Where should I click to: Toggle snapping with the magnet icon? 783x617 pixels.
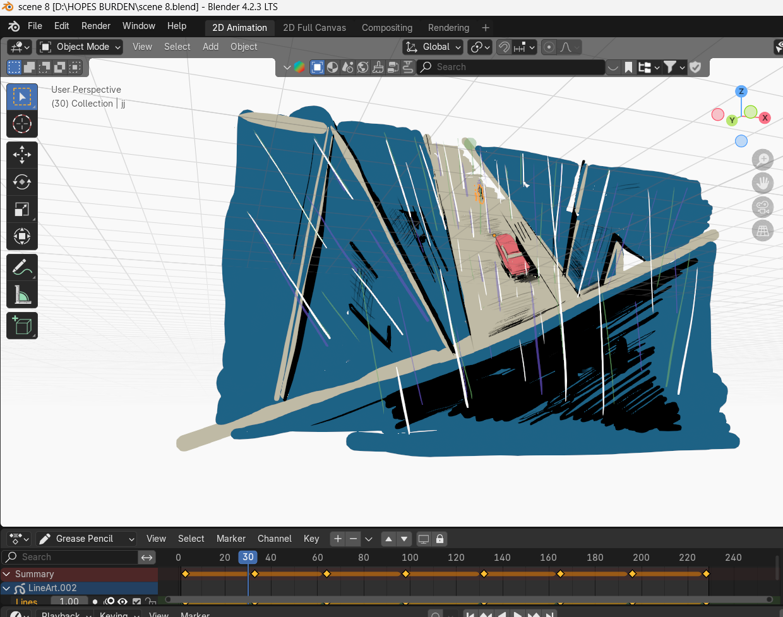[x=504, y=47]
